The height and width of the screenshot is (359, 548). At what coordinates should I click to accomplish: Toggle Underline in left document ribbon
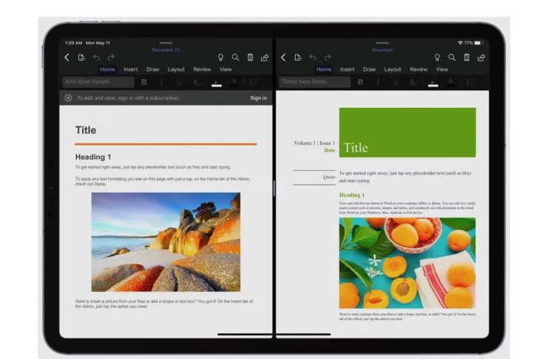[x=179, y=82]
